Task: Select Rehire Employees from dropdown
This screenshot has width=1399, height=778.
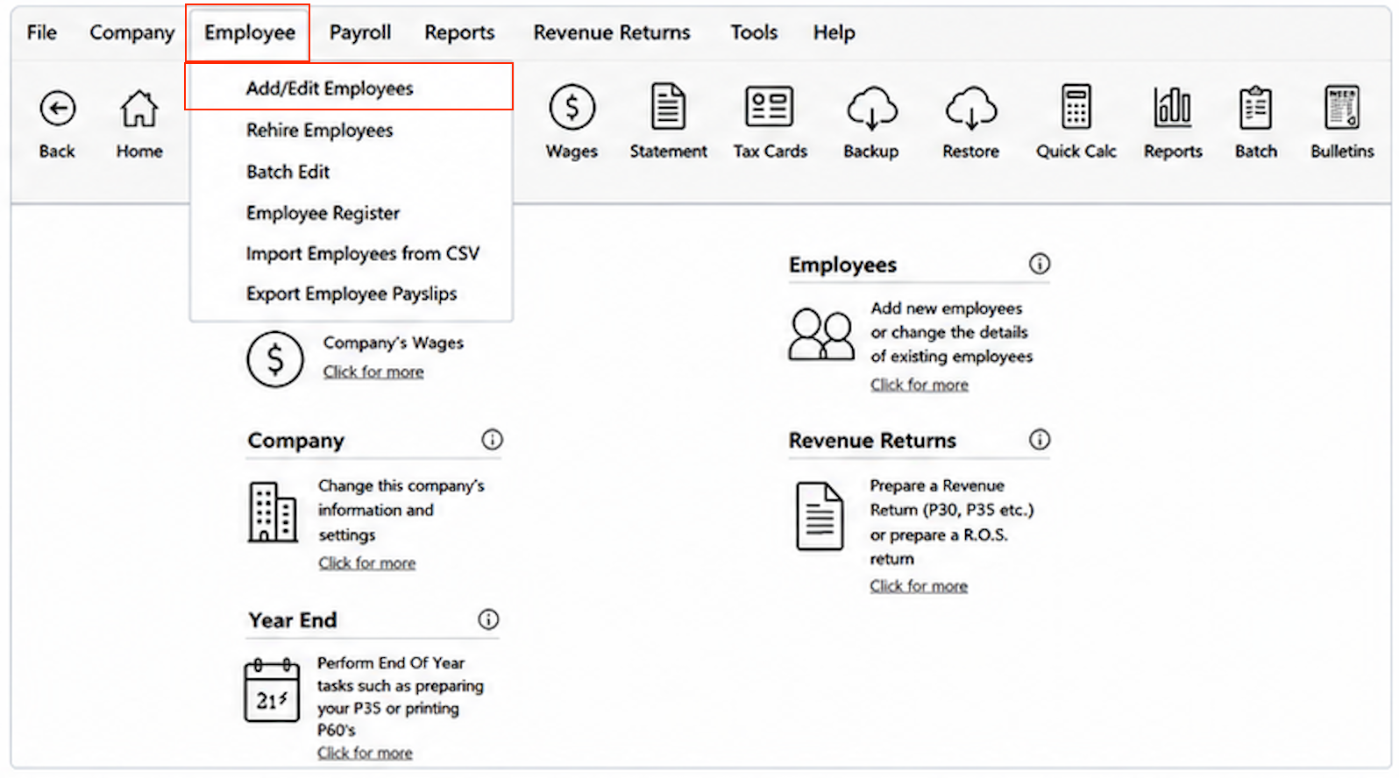Action: [320, 131]
